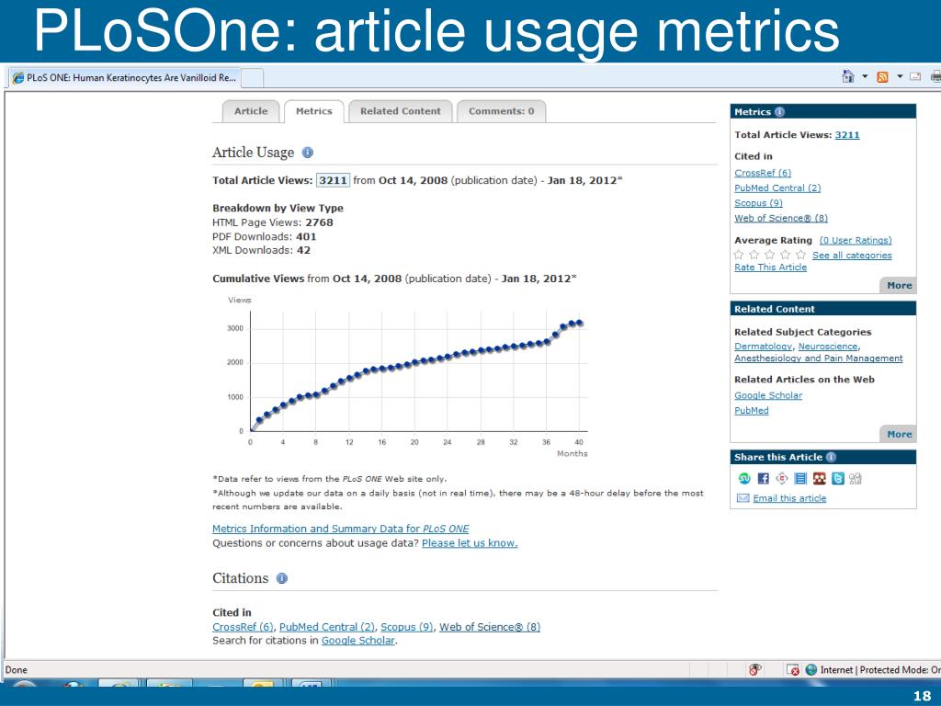The height and width of the screenshot is (706, 941).
Task: Open the RSS feeds dropdown arrow
Action: pos(900,76)
